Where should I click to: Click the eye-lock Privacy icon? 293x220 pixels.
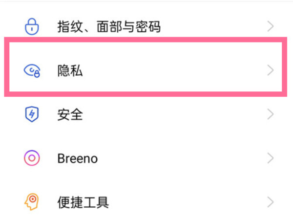click(x=32, y=71)
